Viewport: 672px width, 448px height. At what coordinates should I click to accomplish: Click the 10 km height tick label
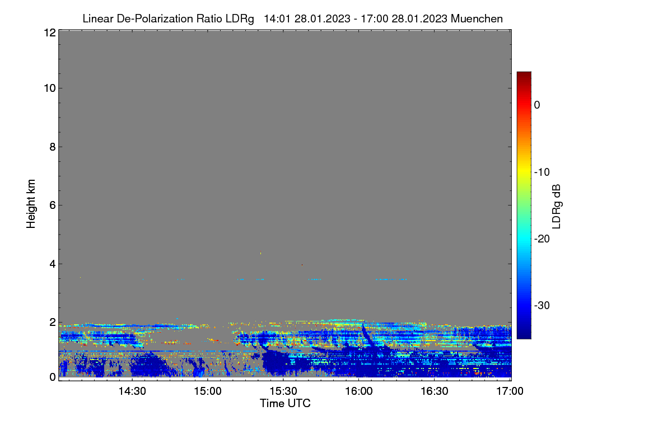[x=49, y=88]
